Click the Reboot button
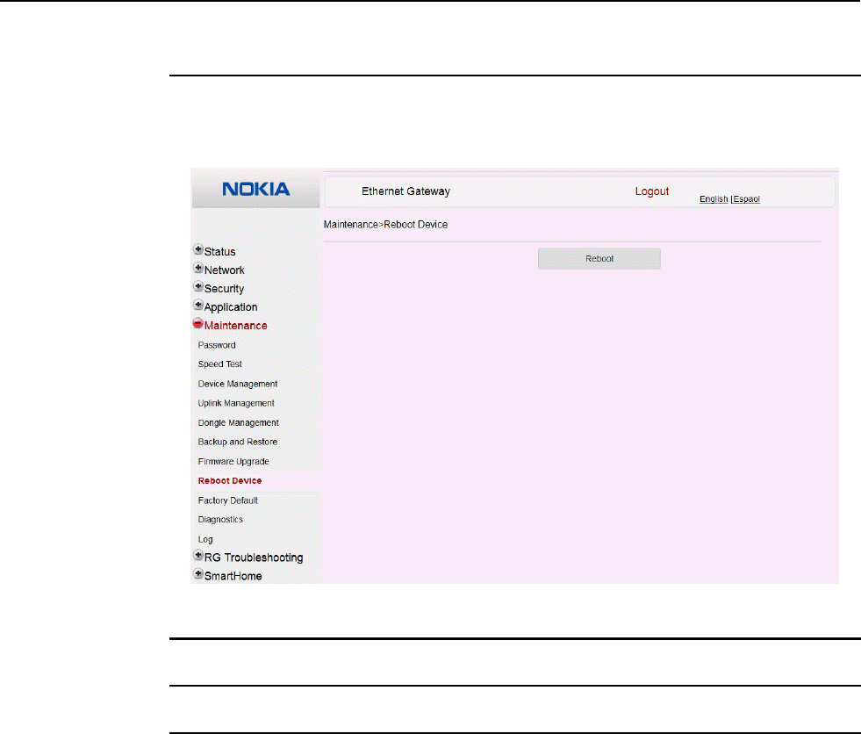Viewport: 861px width, 734px height. click(599, 259)
